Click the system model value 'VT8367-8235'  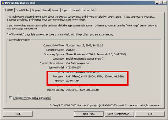click(73, 68)
